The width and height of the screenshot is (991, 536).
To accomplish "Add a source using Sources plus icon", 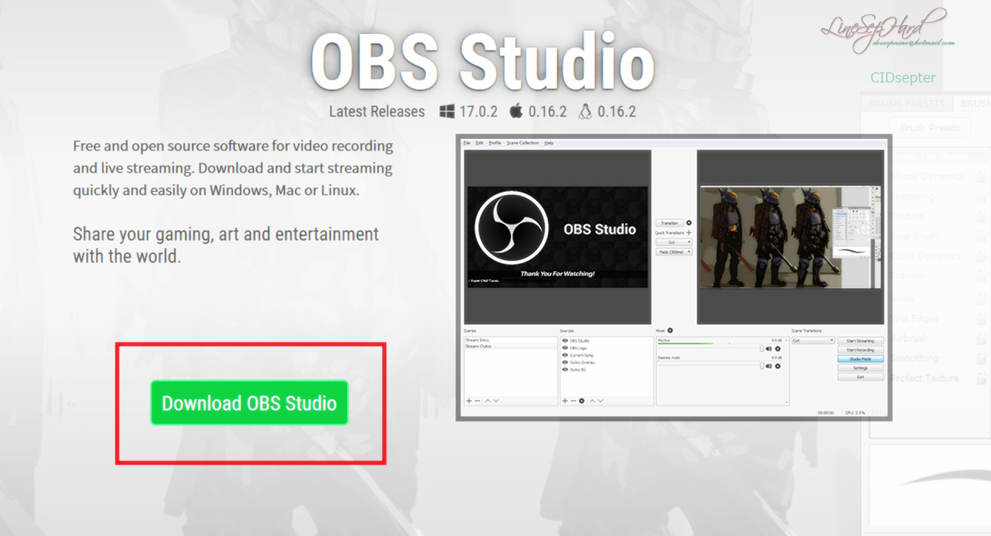I will click(565, 401).
